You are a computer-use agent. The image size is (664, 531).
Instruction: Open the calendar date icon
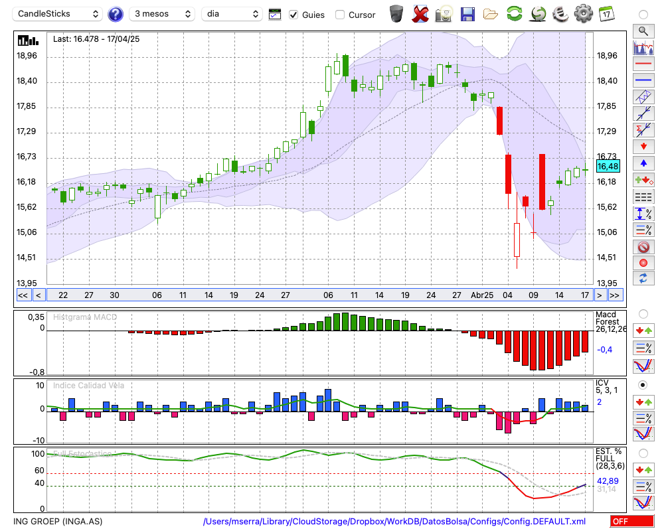[x=606, y=14]
